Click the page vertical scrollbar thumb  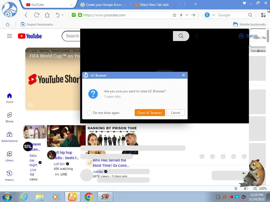(268, 36)
